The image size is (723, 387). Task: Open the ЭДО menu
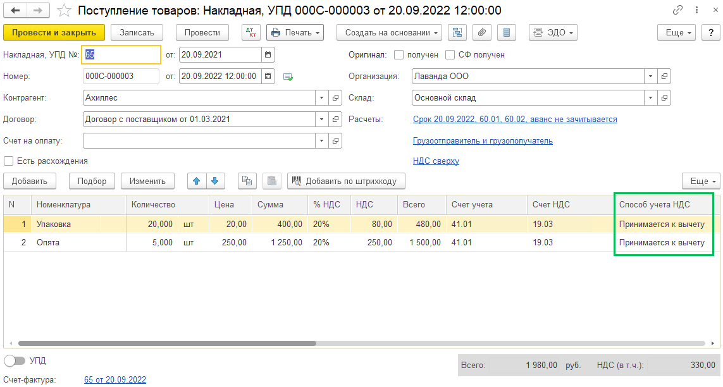[x=552, y=32]
